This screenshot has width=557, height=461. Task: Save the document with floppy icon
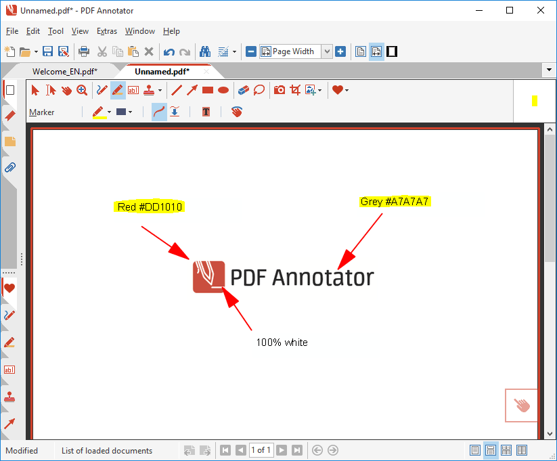click(47, 51)
